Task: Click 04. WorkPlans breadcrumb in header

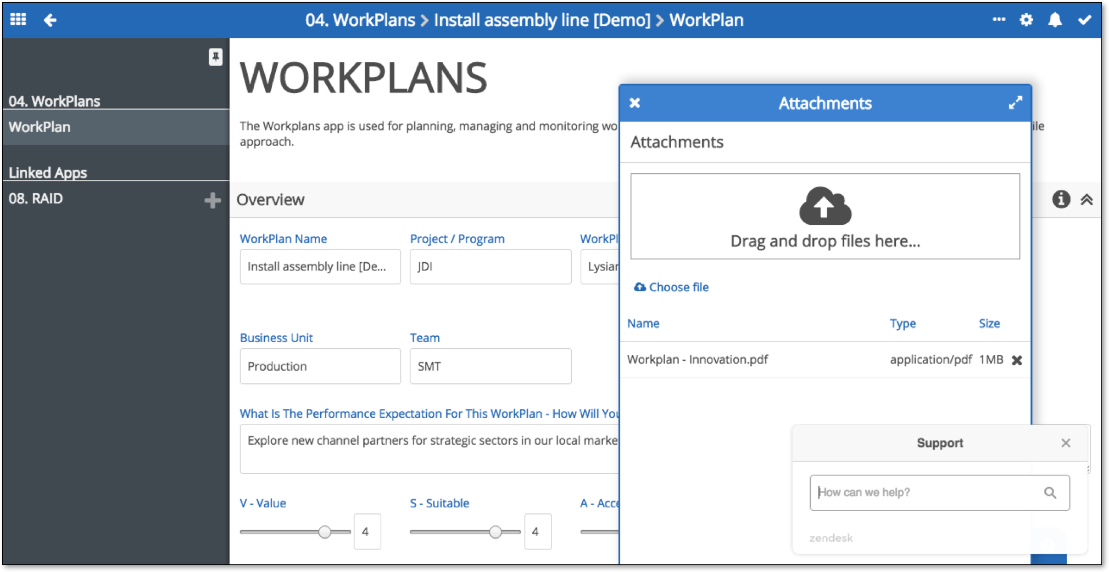Action: point(360,20)
